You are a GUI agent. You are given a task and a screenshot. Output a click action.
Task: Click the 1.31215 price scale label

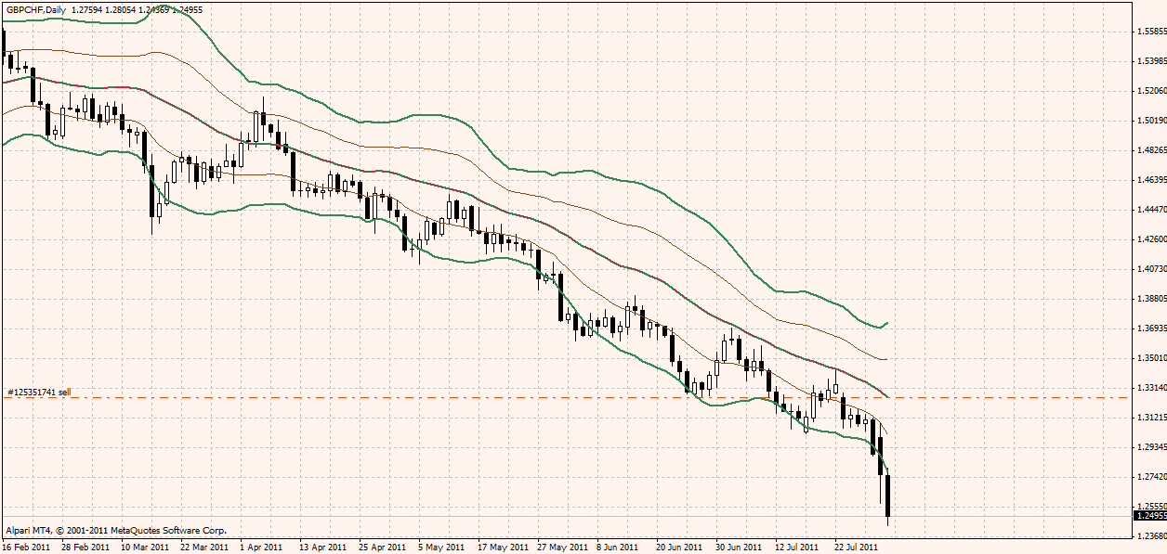click(1150, 418)
